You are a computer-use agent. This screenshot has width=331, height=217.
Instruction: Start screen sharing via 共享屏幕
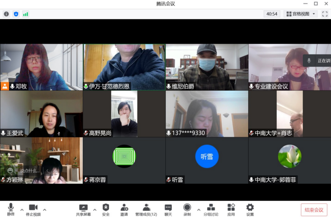point(83,209)
